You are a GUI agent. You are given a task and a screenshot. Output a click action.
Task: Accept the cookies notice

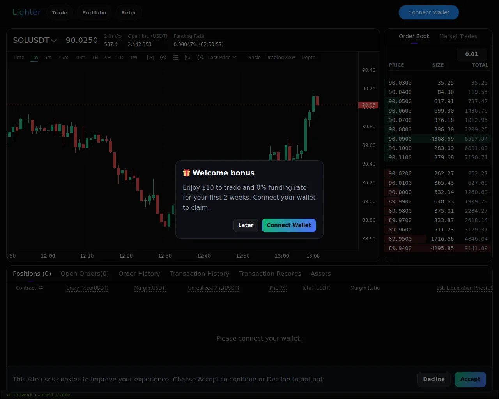click(470, 379)
